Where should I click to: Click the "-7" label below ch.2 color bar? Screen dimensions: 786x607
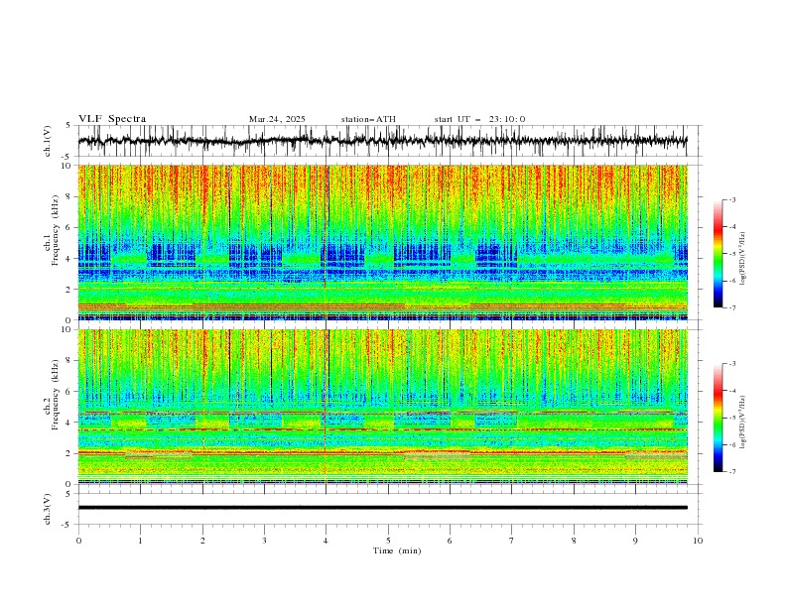coord(732,472)
